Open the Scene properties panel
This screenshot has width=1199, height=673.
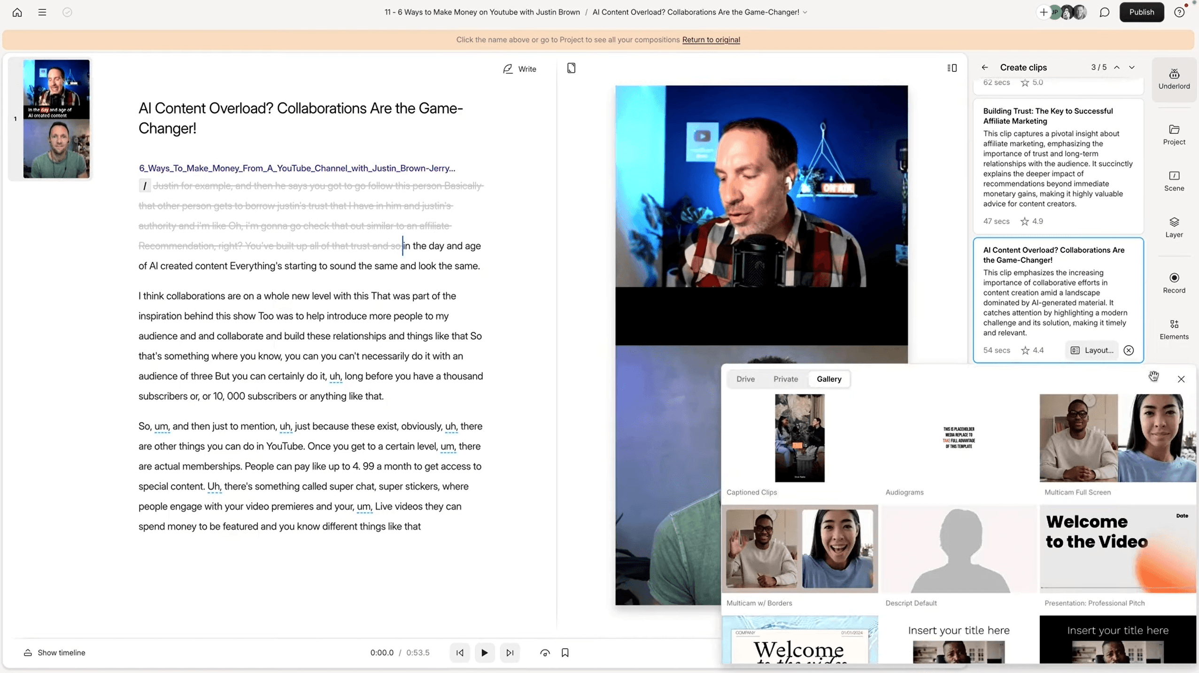click(x=1174, y=181)
